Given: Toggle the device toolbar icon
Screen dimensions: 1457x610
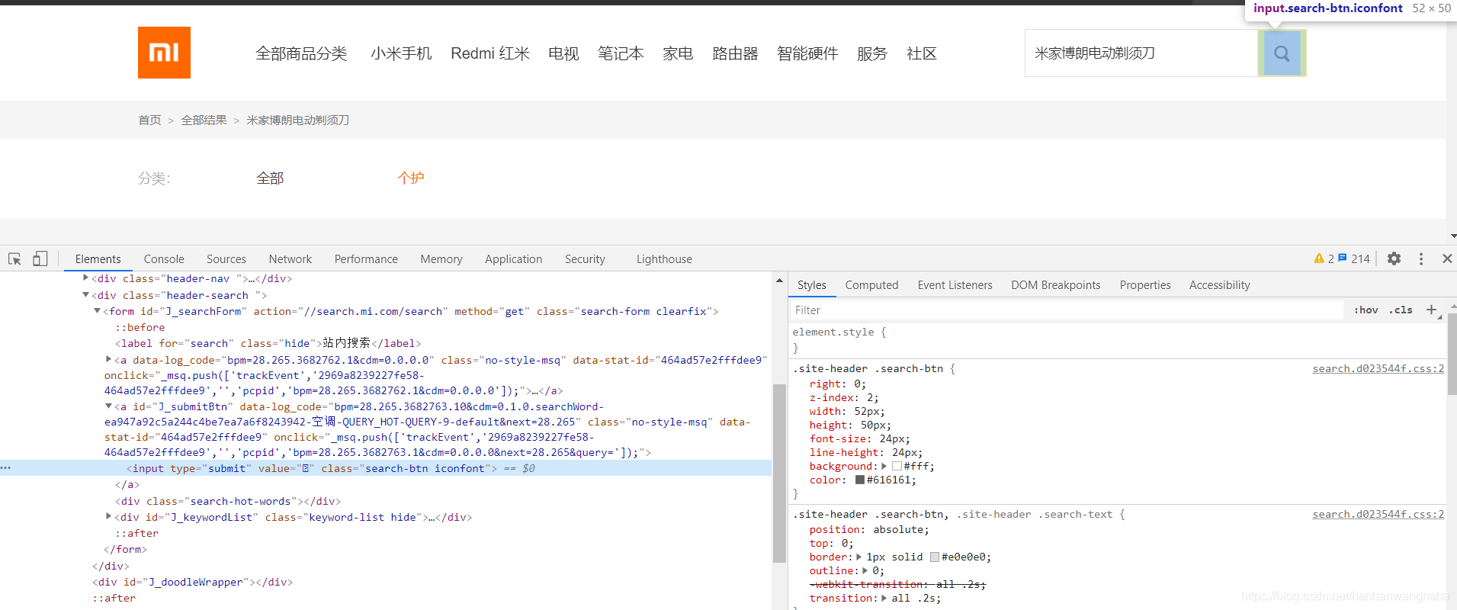Looking at the screenshot, I should (x=40, y=259).
